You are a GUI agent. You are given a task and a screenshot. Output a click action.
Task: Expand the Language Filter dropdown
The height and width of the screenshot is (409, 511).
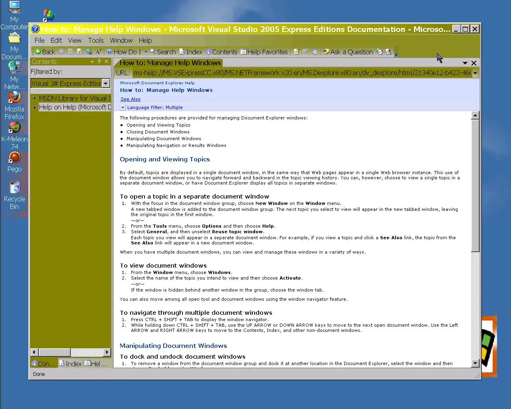coord(123,107)
